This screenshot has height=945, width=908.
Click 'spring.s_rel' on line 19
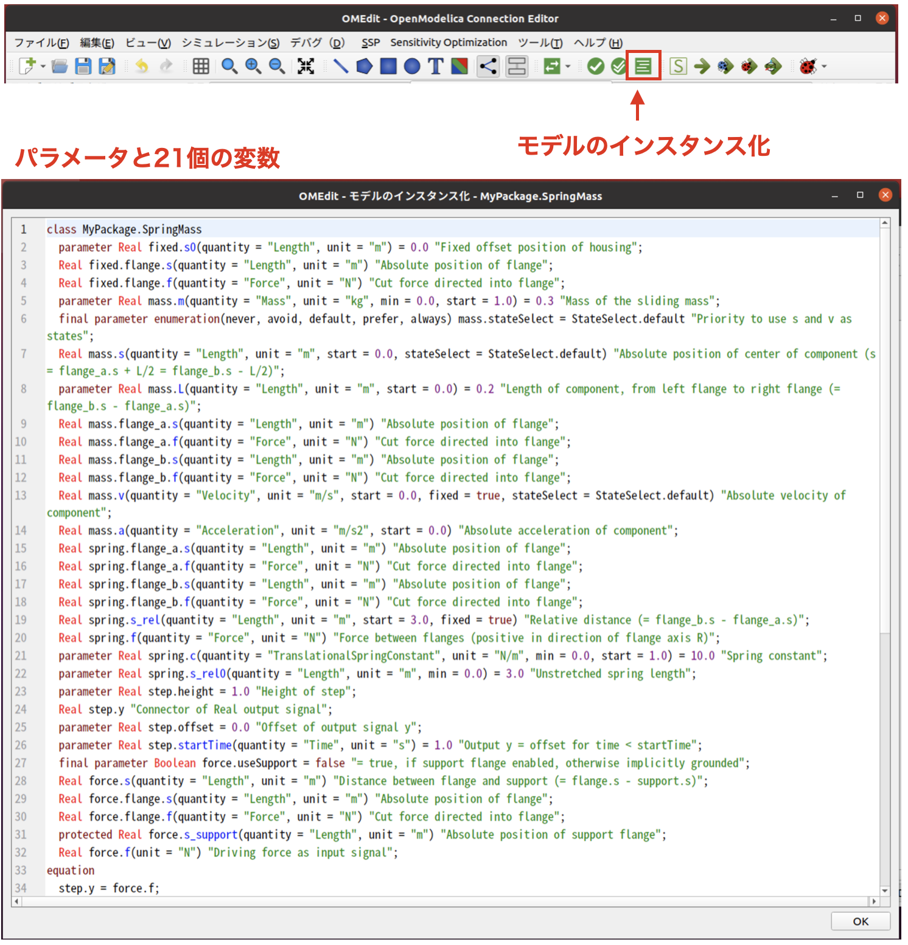(125, 620)
